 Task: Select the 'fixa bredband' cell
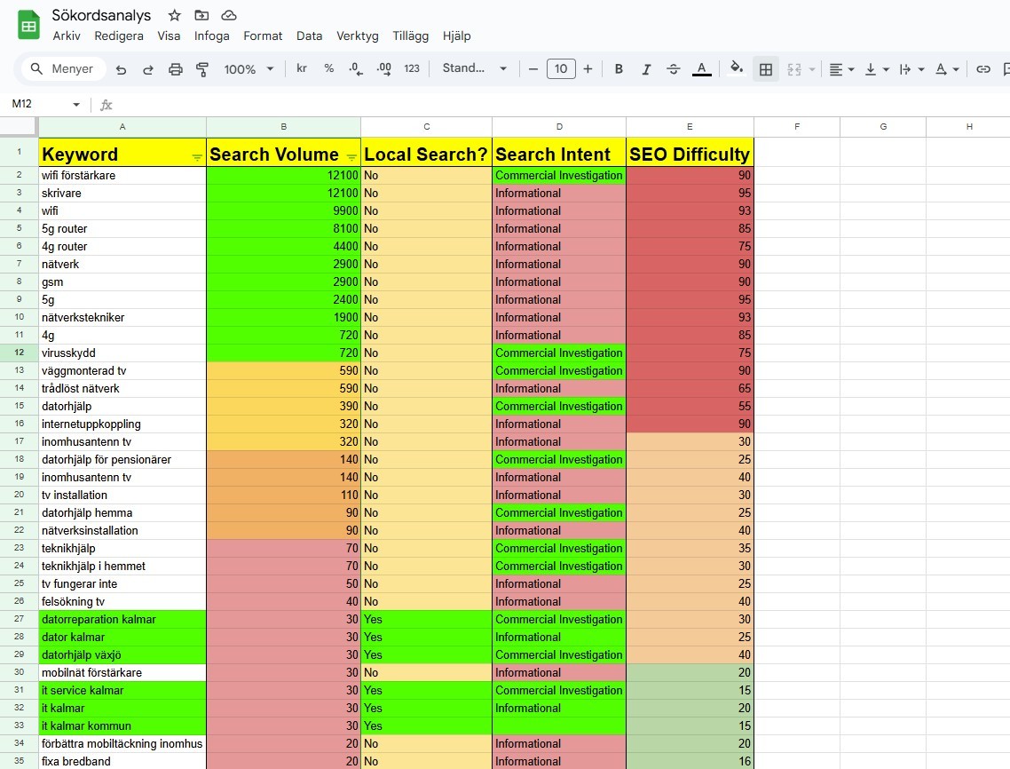coord(122,761)
